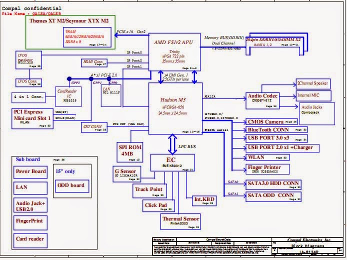Image resolution: width=347 pixels, height=260 pixels.
Task: Select the ODD board block
Action: coord(72,186)
